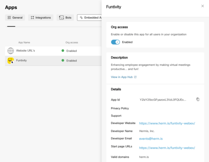Viewport: 209px width, 162px height.
Task: Toggle the Org access Enabled switch
Action: tap(115, 42)
